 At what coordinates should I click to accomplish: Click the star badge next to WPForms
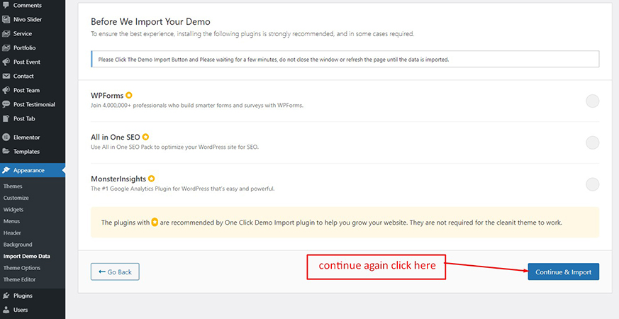click(129, 95)
